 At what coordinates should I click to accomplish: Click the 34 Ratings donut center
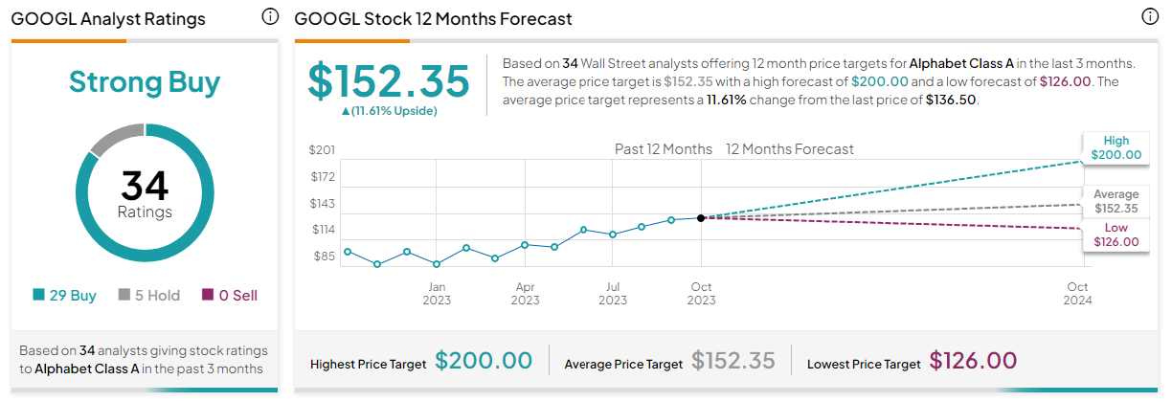tap(145, 194)
